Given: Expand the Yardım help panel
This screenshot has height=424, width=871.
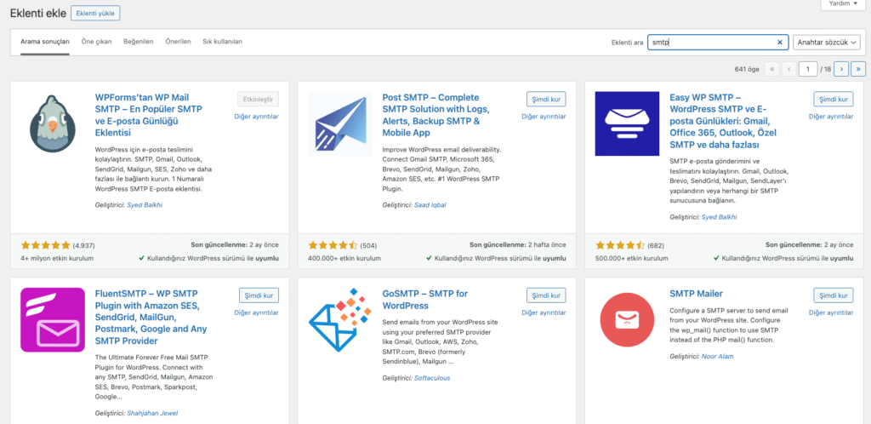Looking at the screenshot, I should point(843,3).
